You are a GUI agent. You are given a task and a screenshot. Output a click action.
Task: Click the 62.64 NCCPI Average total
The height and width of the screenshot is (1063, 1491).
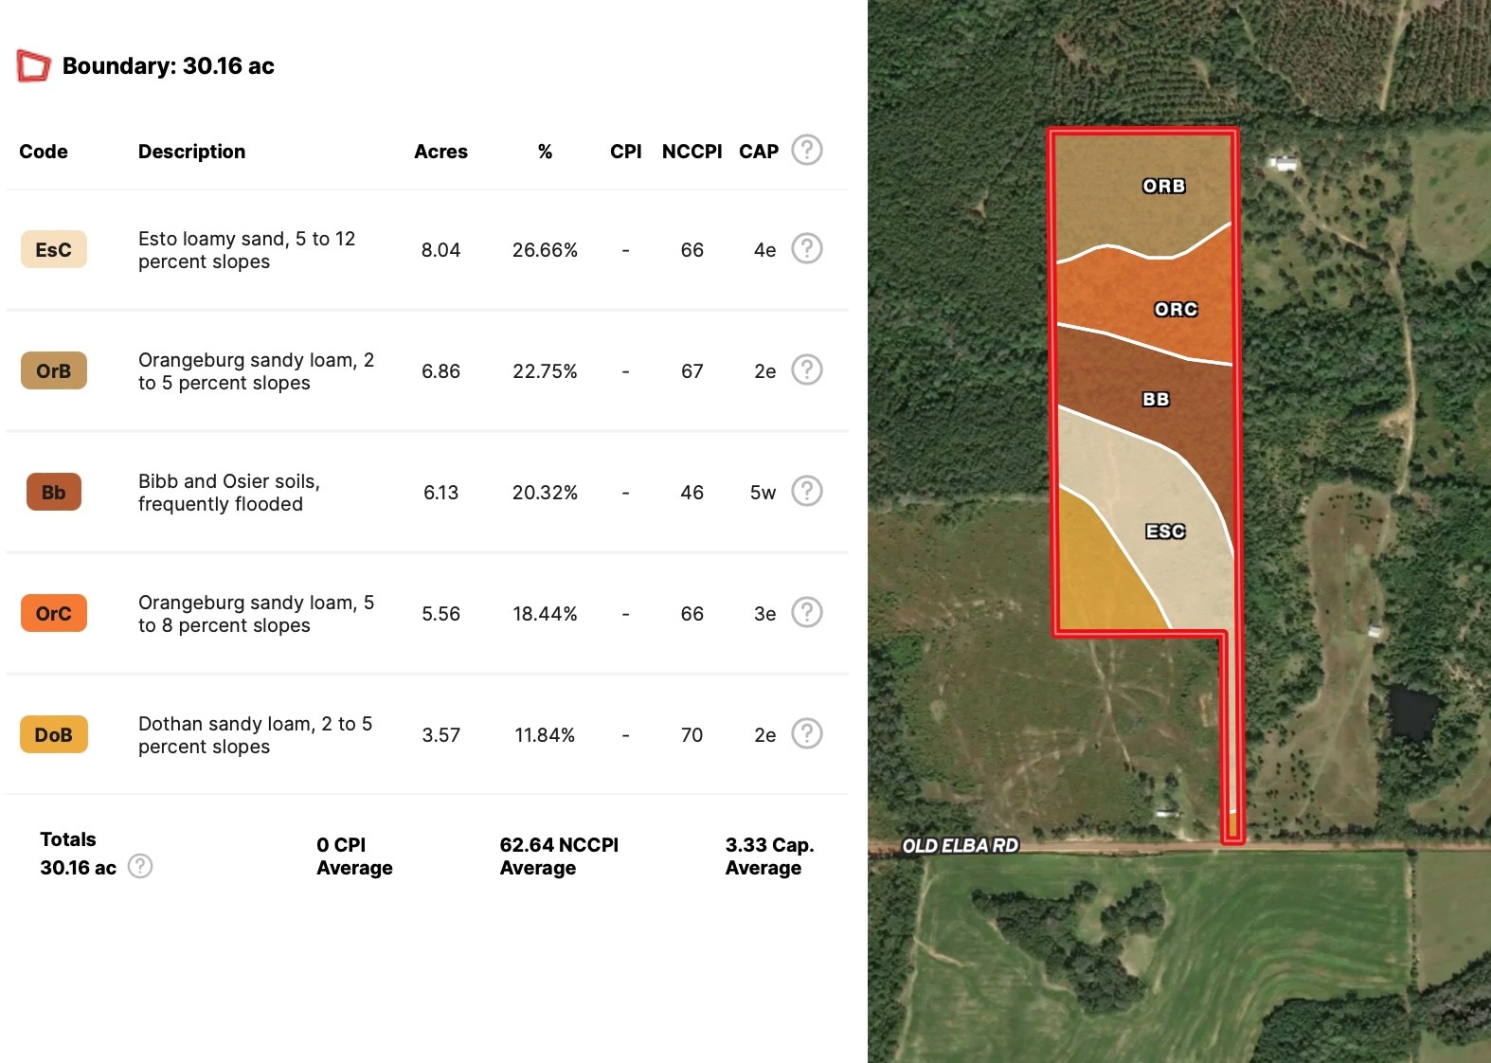(559, 856)
